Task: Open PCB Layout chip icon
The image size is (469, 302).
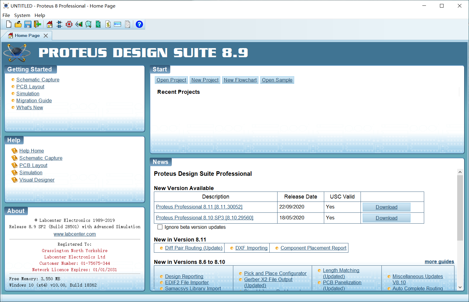Action: click(69, 24)
